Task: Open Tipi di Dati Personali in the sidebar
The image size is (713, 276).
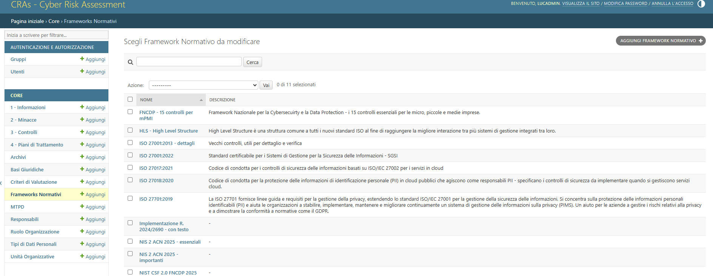Action: point(34,244)
